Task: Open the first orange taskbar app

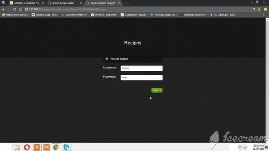Action: coord(37,147)
